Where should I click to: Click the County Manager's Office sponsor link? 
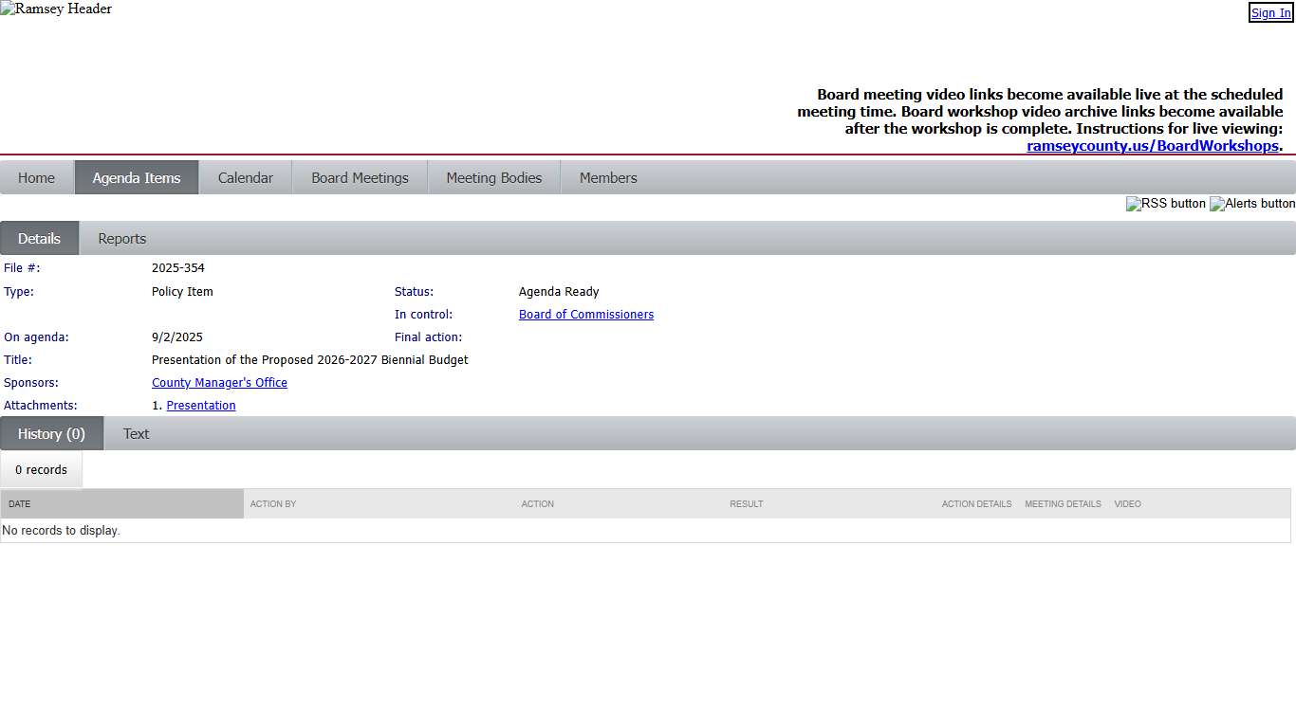pos(219,383)
